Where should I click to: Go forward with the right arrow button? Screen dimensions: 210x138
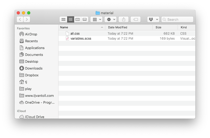pyautogui.click(x=27, y=19)
